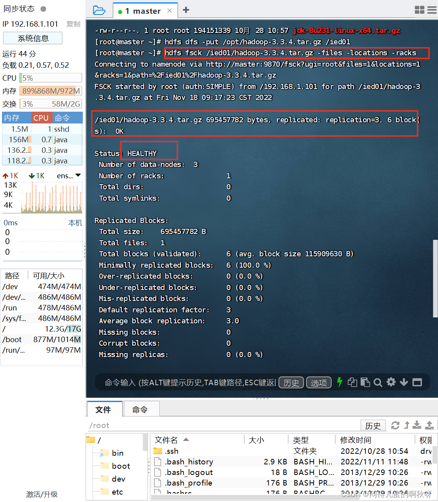This screenshot has height=502, width=438.
Task: Click the 系统信息 button
Action: (33, 38)
